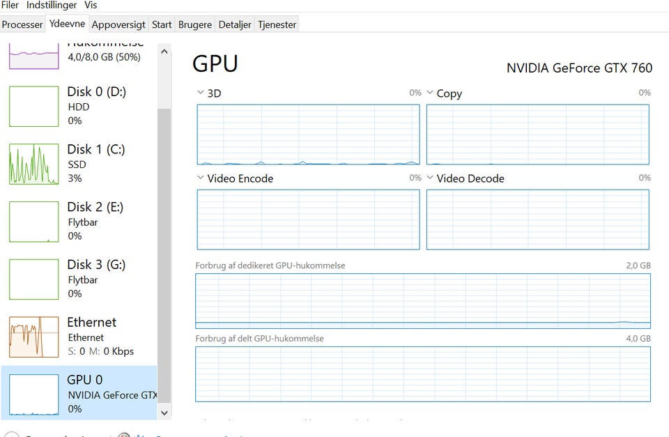Open the Filer menu

10,5
